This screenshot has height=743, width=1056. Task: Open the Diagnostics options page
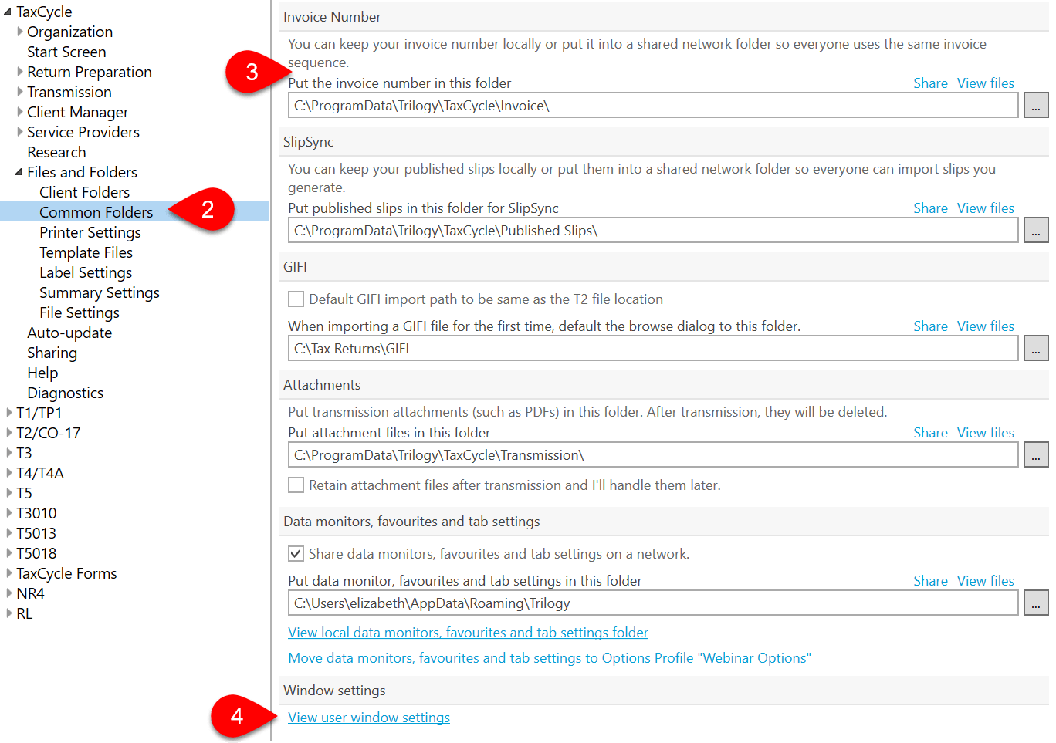coord(65,393)
